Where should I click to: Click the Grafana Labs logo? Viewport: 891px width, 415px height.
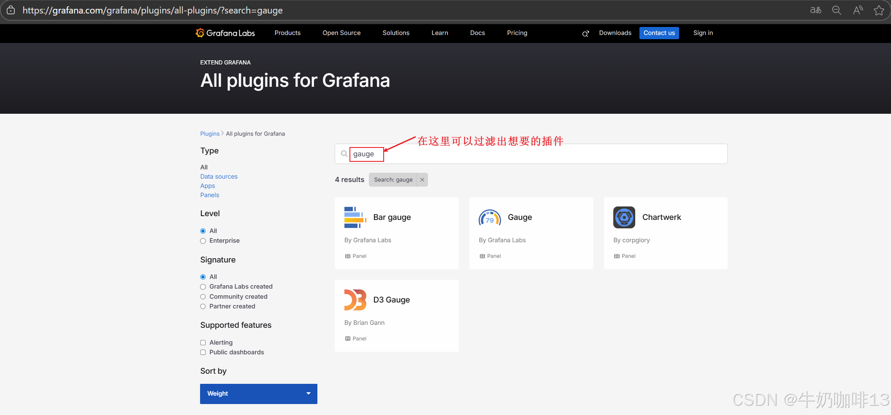(x=225, y=33)
